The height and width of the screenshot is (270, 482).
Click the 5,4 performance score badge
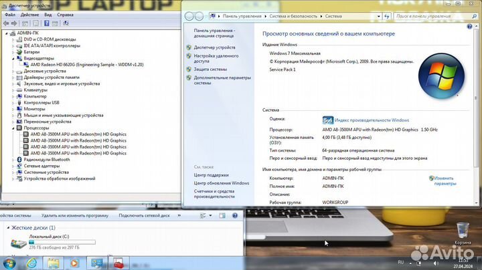[328, 120]
